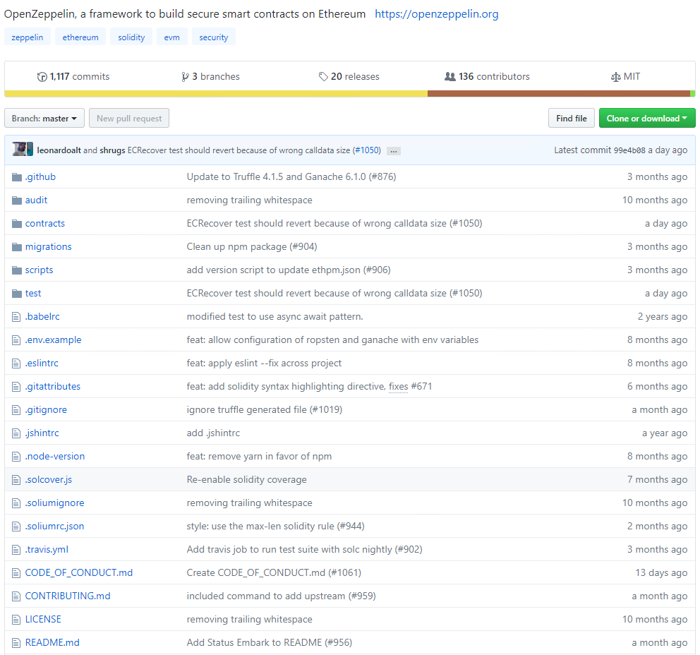The image size is (700, 655).
Task: Open the https://openzeppelin.org link
Action: pyautogui.click(x=437, y=14)
